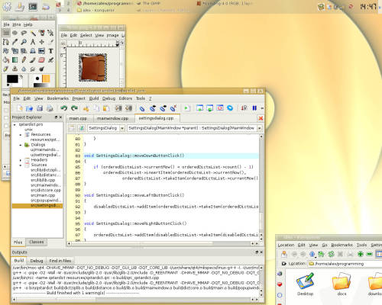
Task: Select the Blur droplet tool in GIMP toolbox
Action: pyautogui.click(x=24, y=69)
